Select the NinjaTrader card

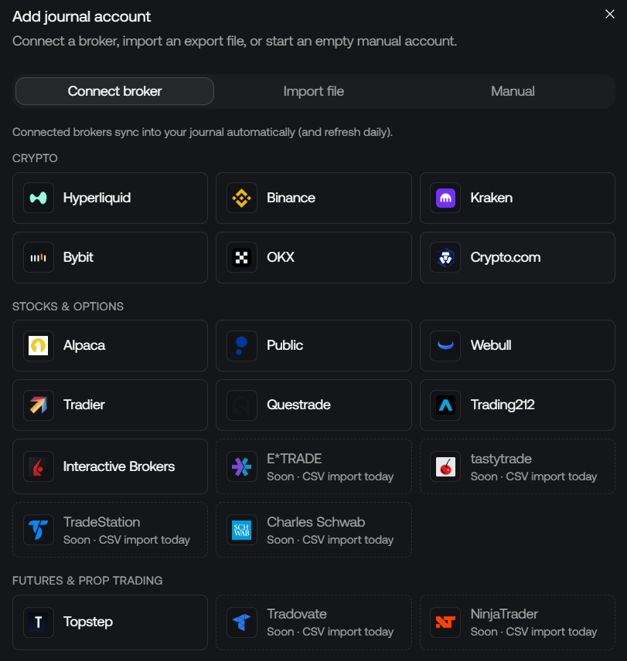pos(517,622)
